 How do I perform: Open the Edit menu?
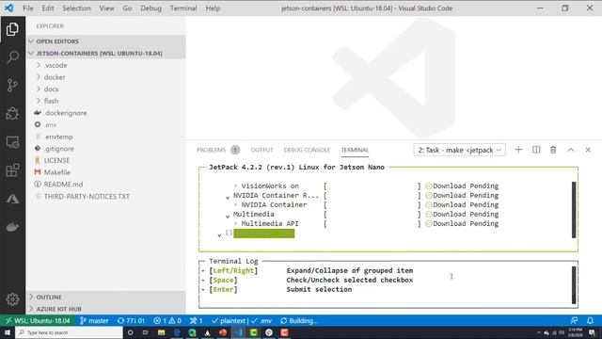48,8
